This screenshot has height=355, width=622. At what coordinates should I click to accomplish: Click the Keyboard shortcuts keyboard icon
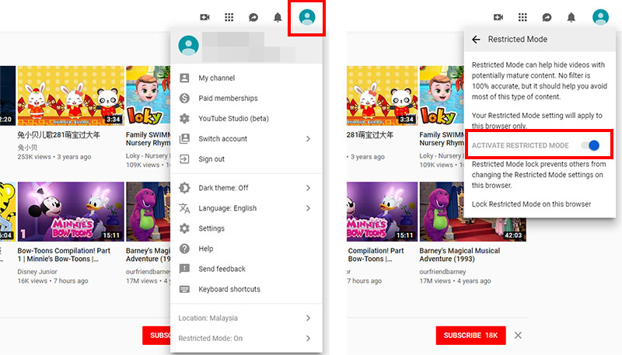click(184, 289)
